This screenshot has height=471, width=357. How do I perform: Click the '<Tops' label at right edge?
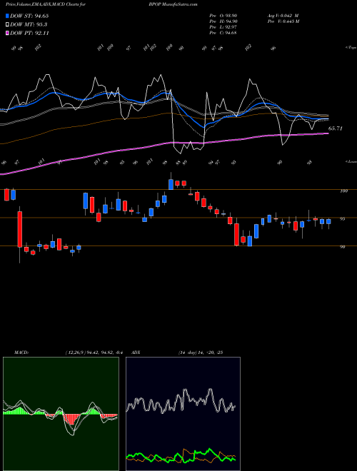tap(351, 48)
